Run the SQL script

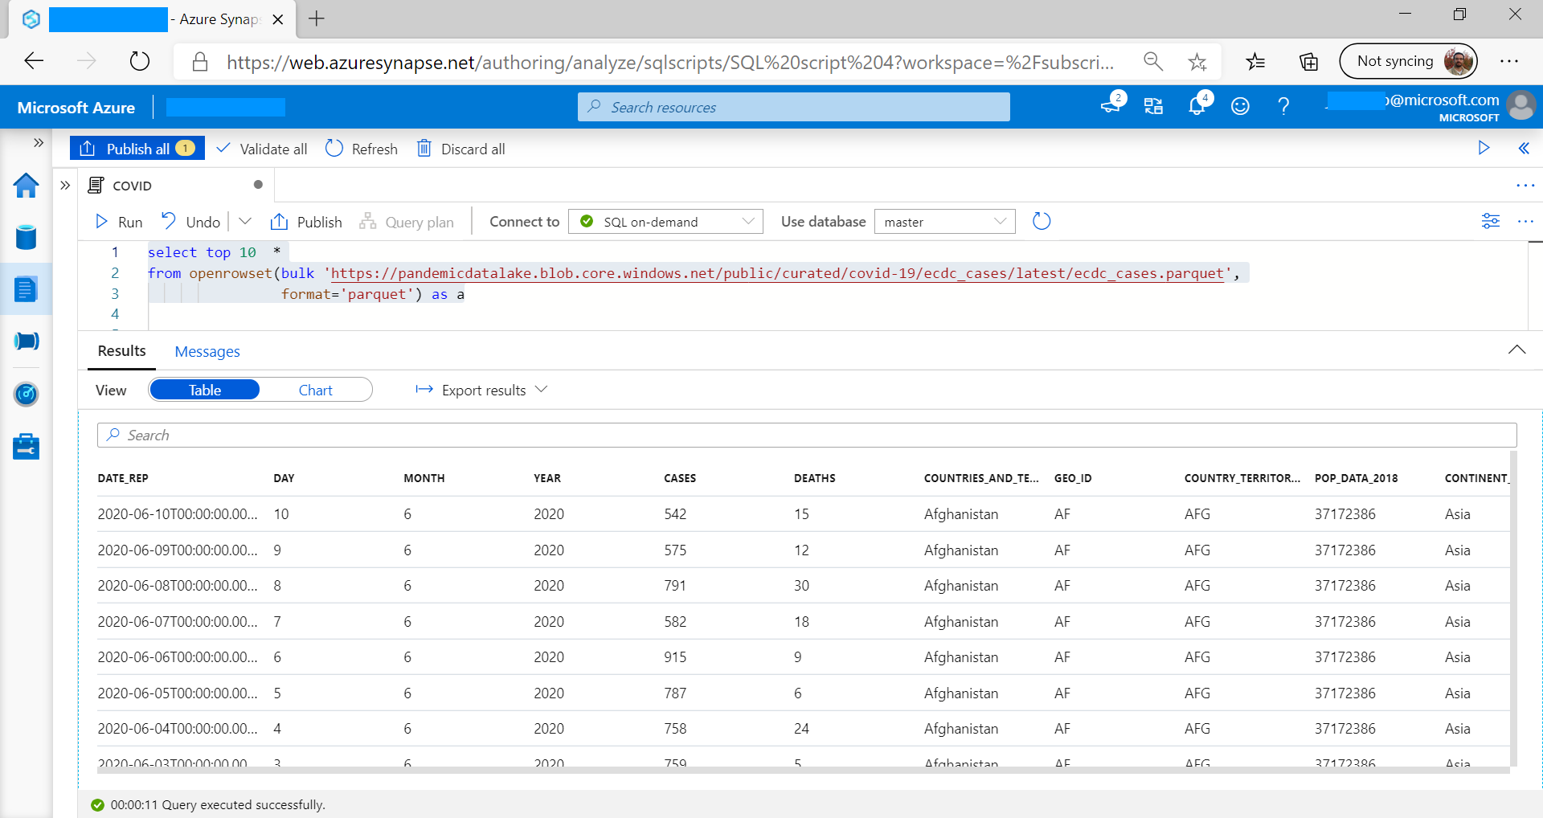(119, 222)
